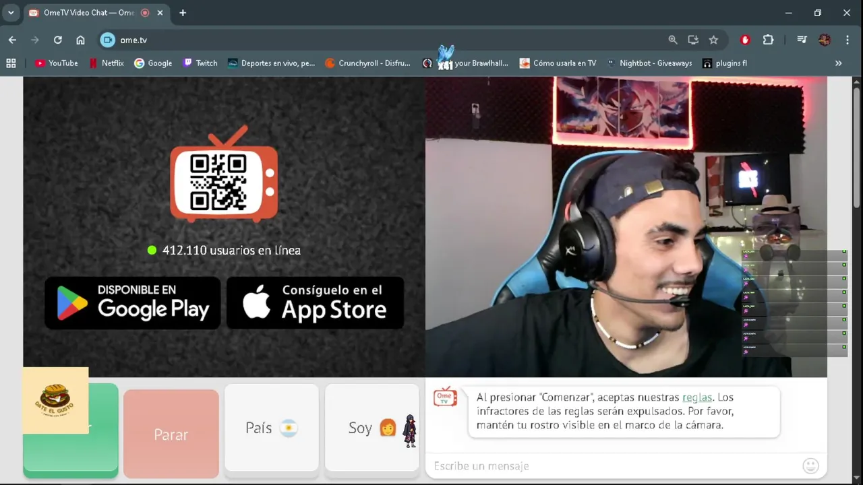Open the Brawlhalla bookmark
Screen dimensions: 863x485
coord(465,63)
